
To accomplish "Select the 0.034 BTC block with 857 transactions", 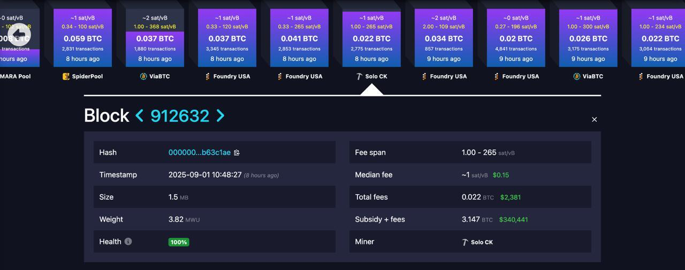I will tap(444, 38).
